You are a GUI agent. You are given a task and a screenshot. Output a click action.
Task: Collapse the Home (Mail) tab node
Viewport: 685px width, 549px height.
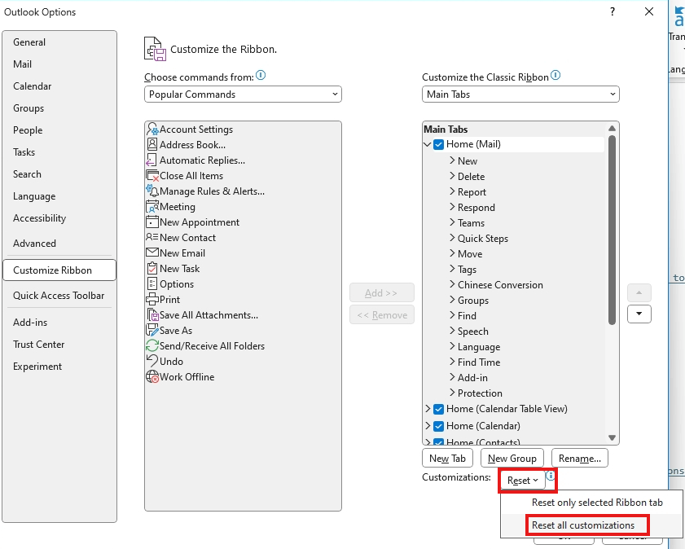pos(428,144)
